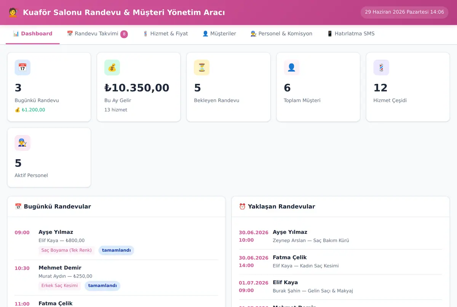
Task: Select Fatma Çelik in the upcoming appointments list
Action: click(290, 257)
